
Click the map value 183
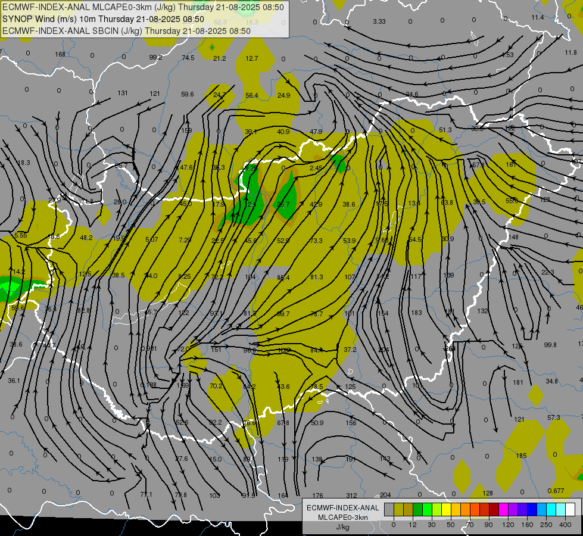416,313
